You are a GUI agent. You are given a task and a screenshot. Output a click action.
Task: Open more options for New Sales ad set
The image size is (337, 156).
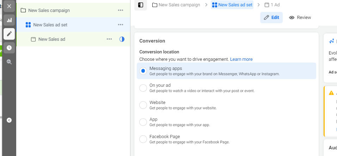click(121, 25)
